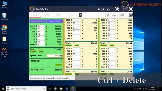Open the Final tab
The image size is (162, 91).
pyautogui.click(x=58, y=15)
